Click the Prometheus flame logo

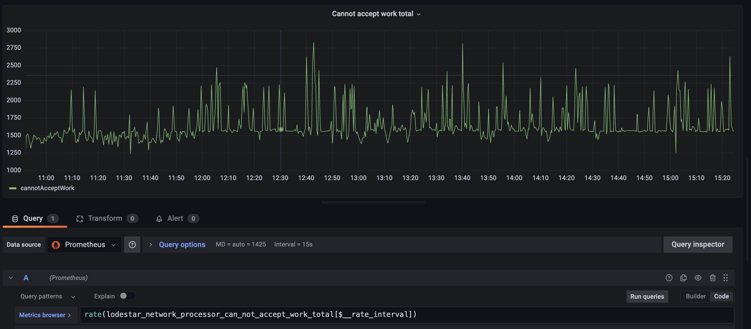[x=56, y=245]
